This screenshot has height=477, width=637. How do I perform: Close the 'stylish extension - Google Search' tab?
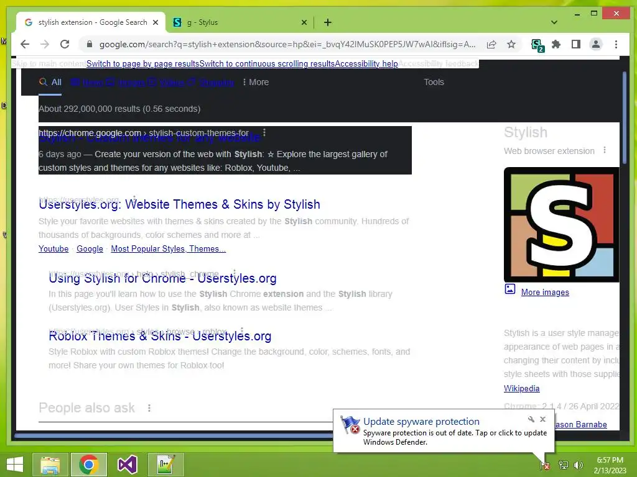click(155, 22)
